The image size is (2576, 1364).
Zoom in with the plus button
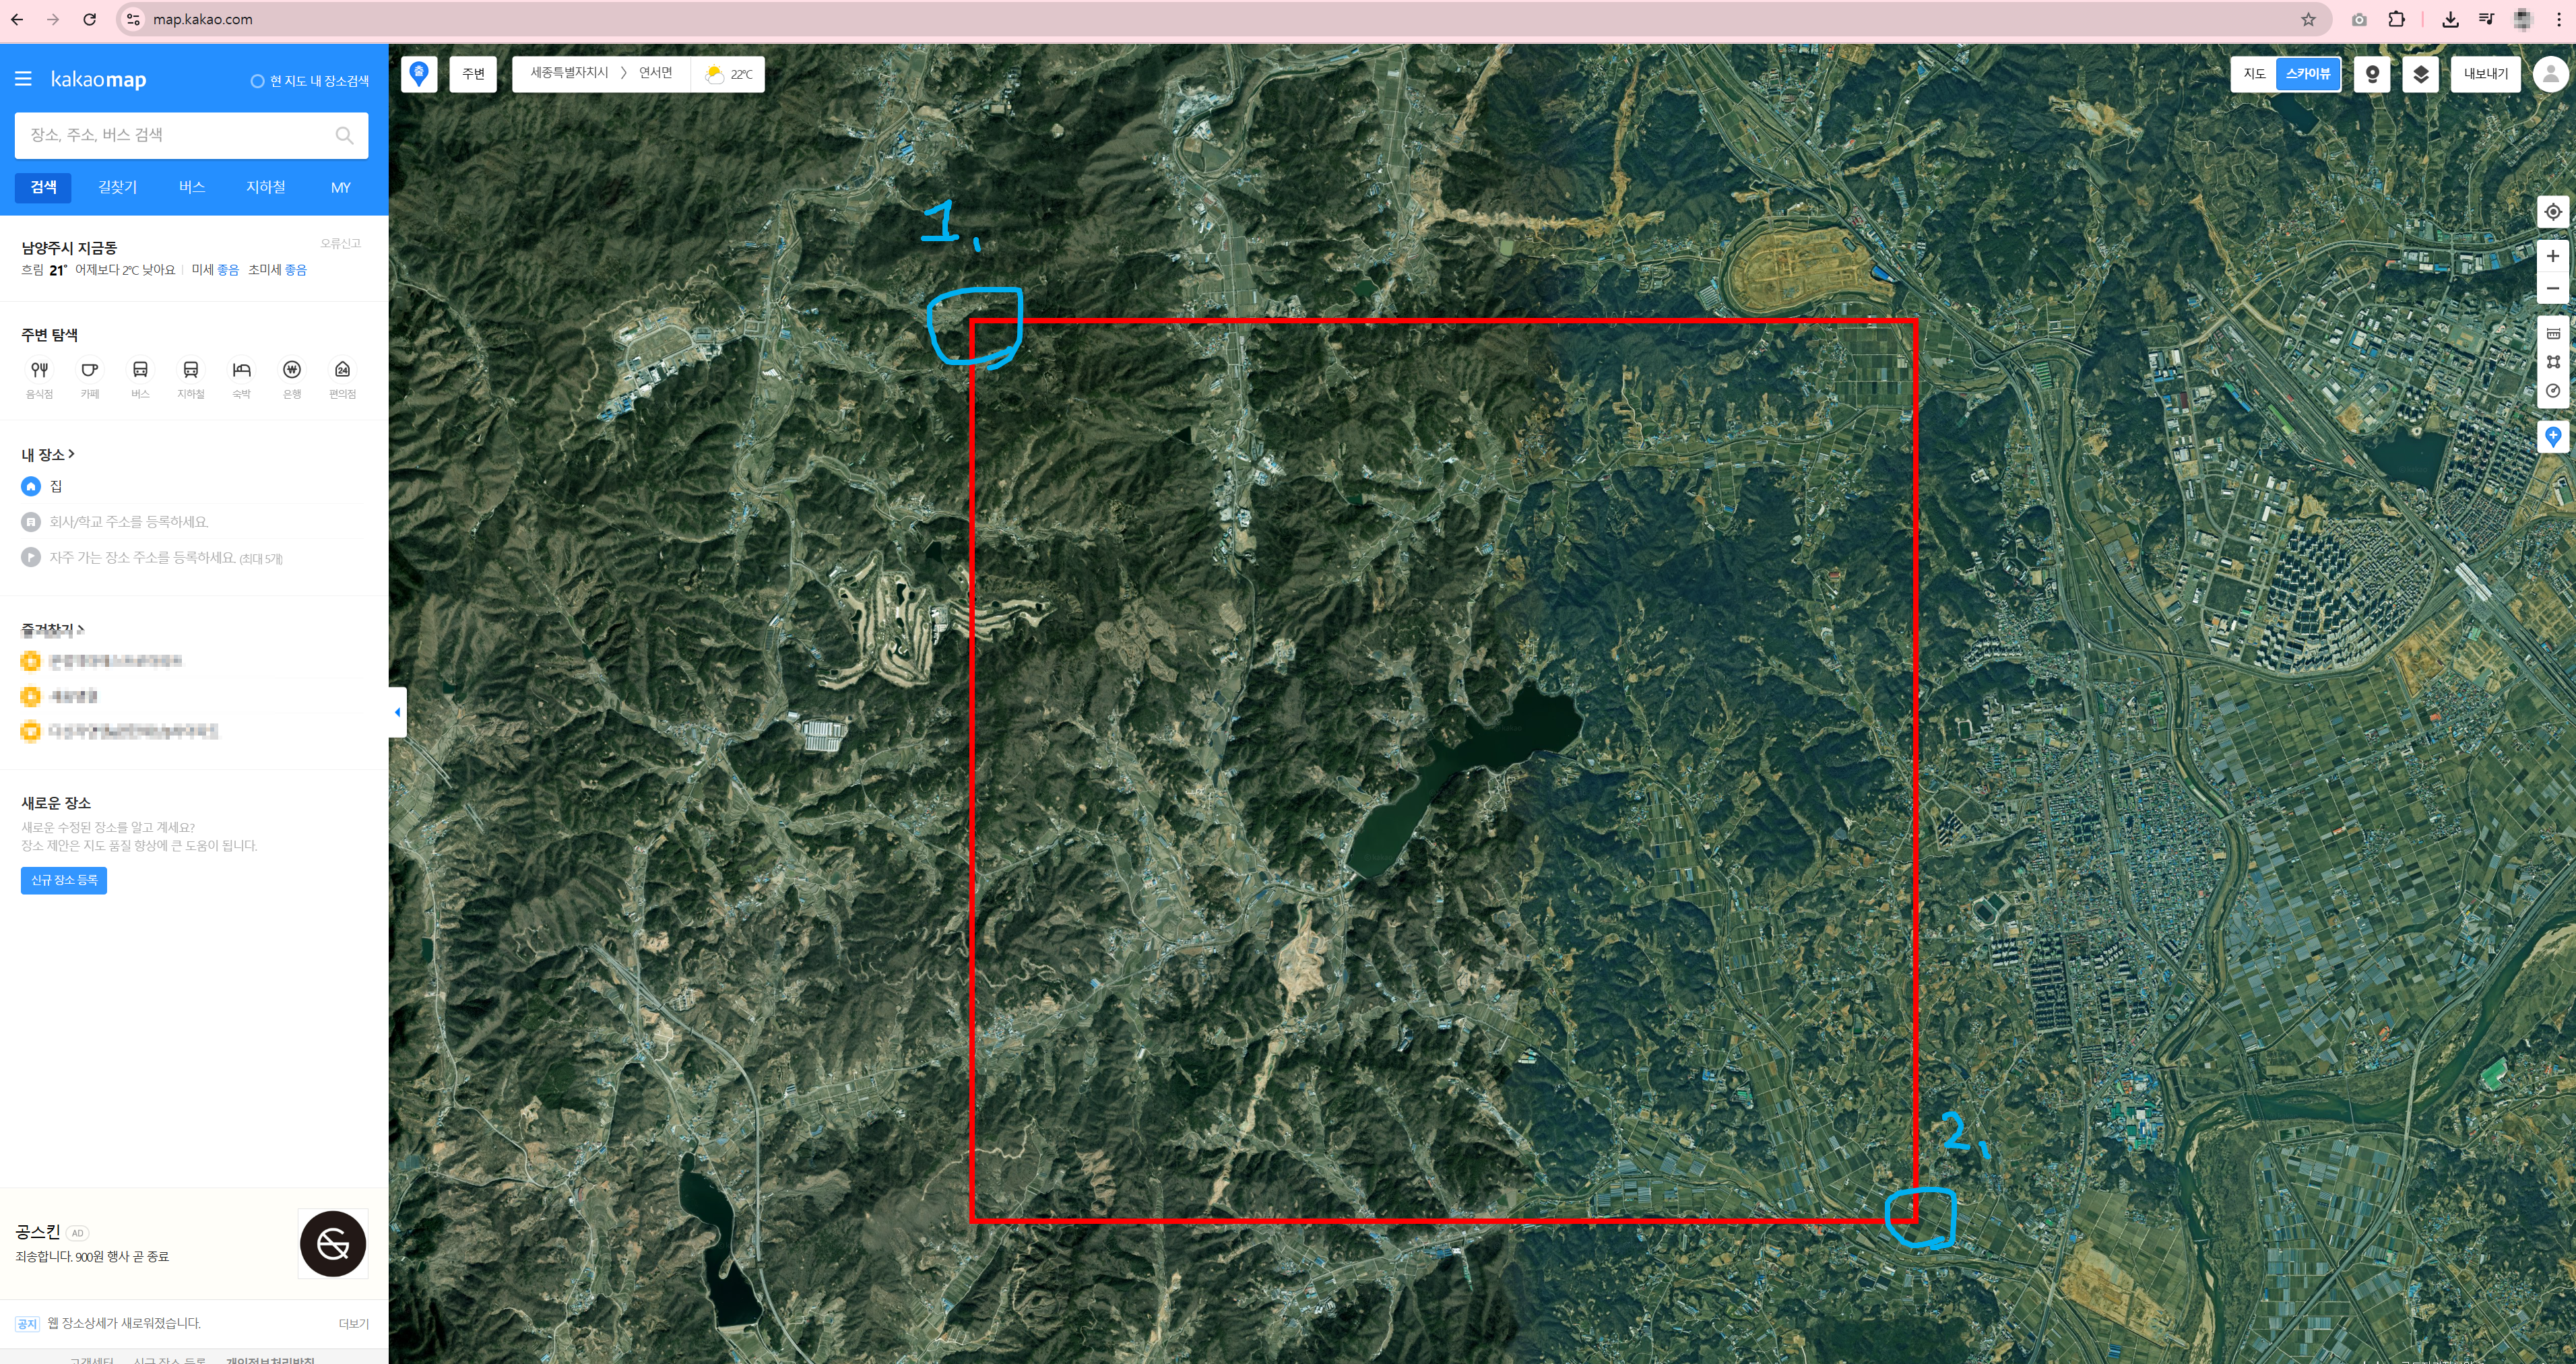pos(2552,256)
